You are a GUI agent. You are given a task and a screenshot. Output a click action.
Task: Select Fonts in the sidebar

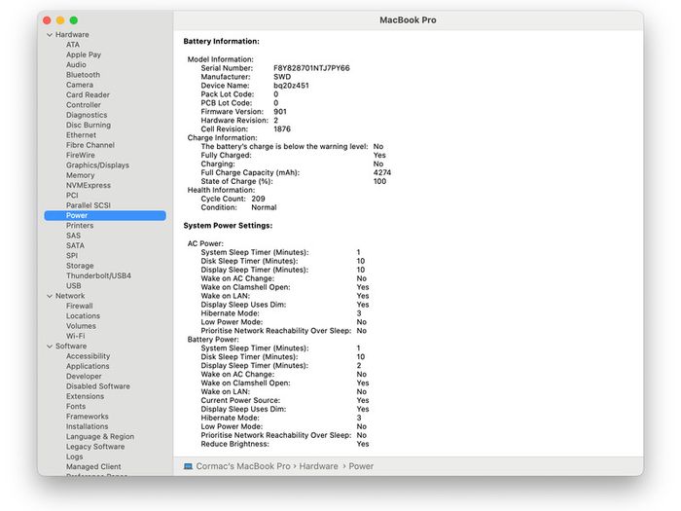76,406
